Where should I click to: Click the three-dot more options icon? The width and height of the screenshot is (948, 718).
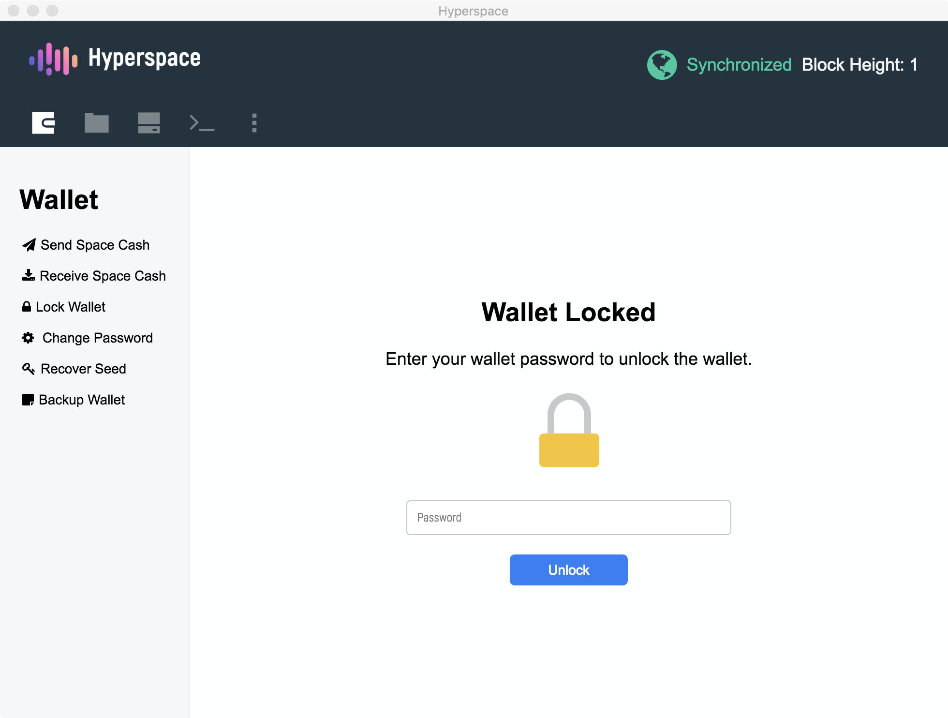pos(254,123)
